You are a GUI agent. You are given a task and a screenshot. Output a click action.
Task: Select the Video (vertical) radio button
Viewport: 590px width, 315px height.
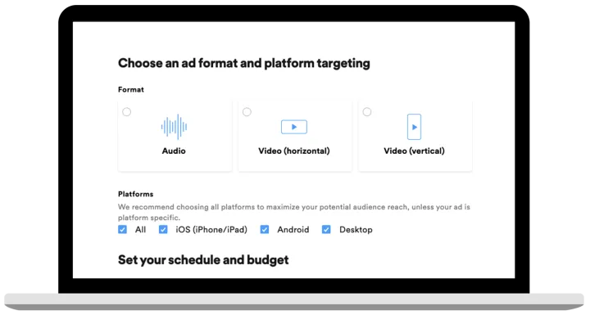[367, 111]
